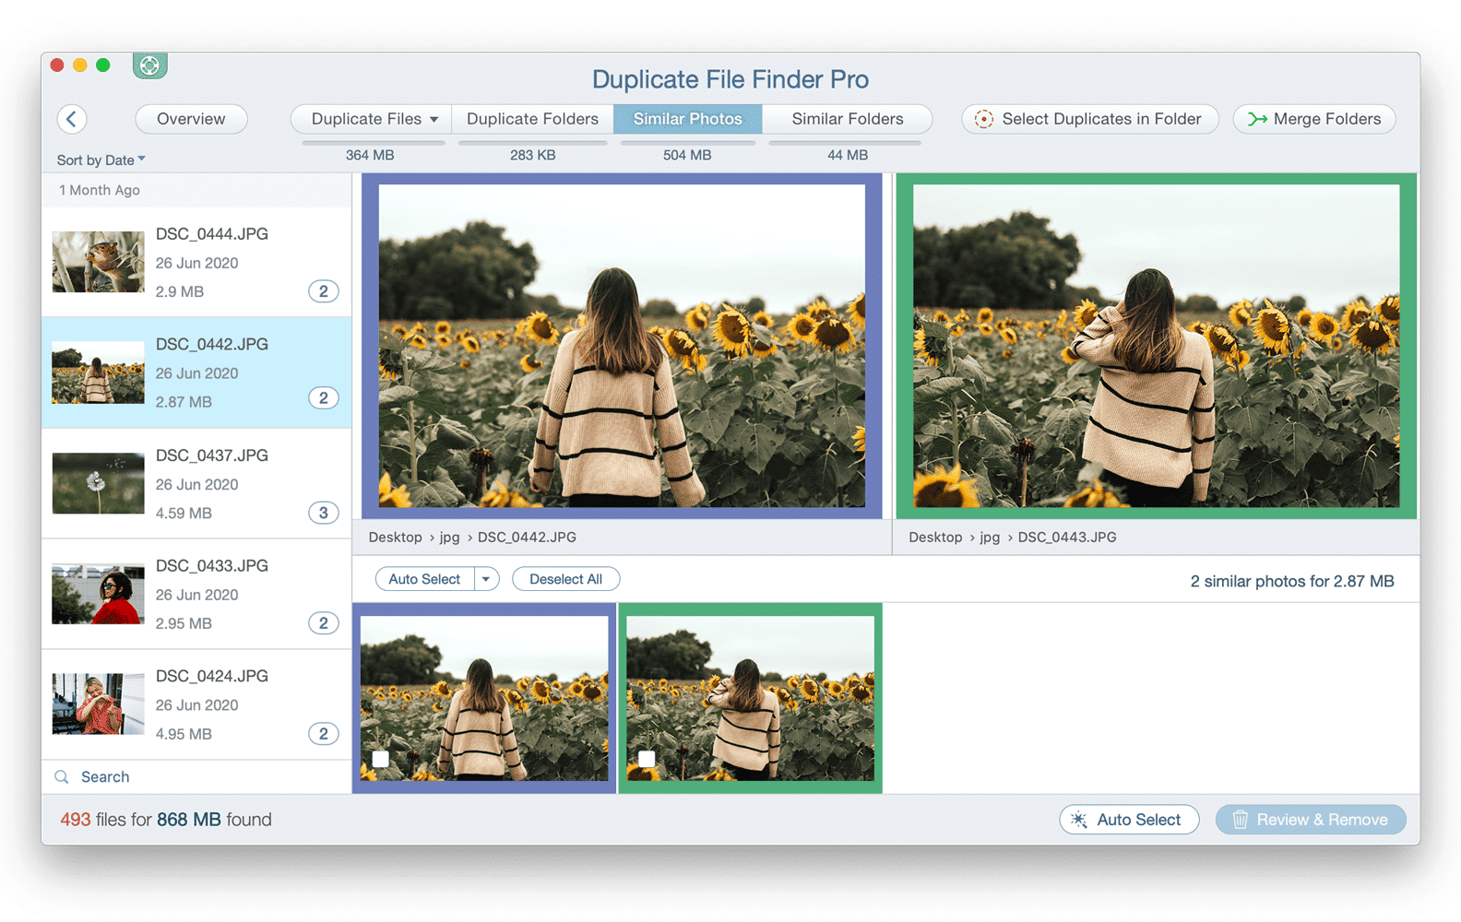Click the 1 Month Ago group header
Image resolution: width=1461 pixels, height=922 pixels.
point(196,190)
